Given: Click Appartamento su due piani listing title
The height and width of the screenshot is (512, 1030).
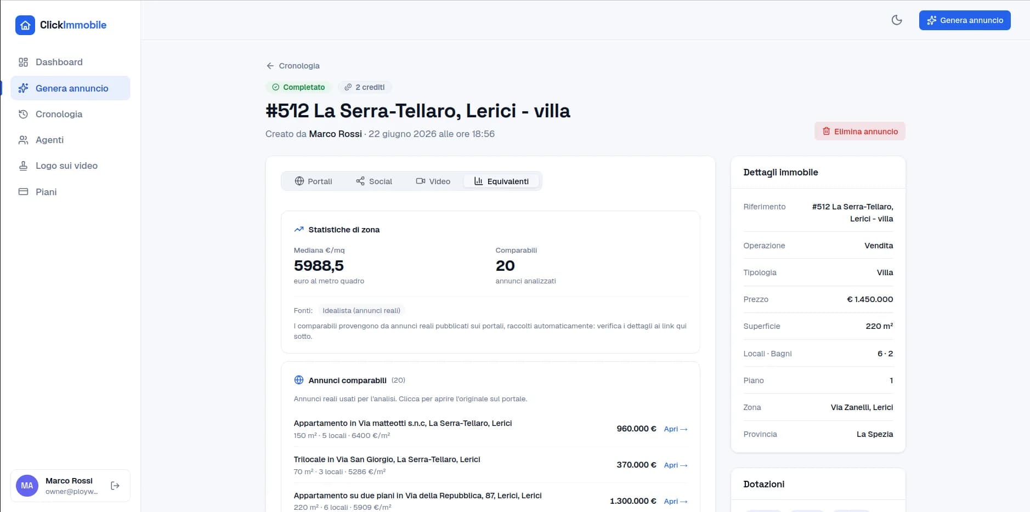Looking at the screenshot, I should coord(417,496).
